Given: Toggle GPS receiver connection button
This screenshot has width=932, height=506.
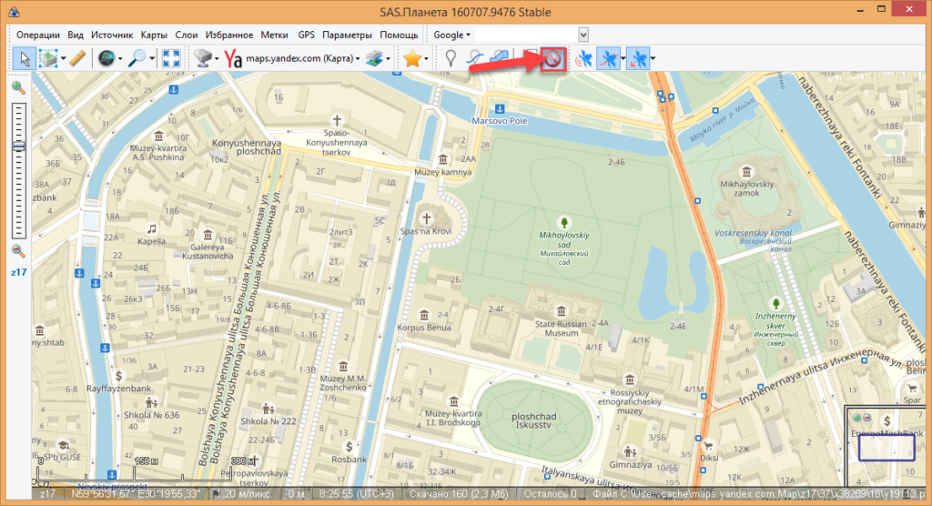Looking at the screenshot, I should pos(582,59).
